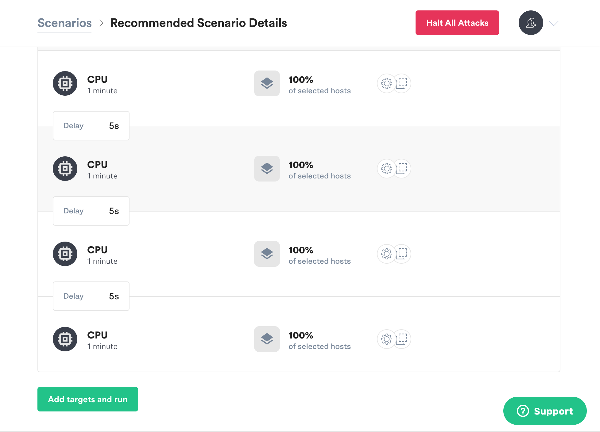Viewport: 600px width, 432px height.
Task: Click '1 minute' under the first CPU
Action: (x=102, y=91)
